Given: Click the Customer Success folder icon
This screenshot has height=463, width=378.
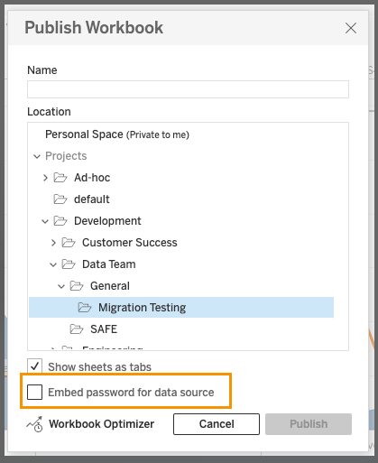Looking at the screenshot, I should (69, 243).
